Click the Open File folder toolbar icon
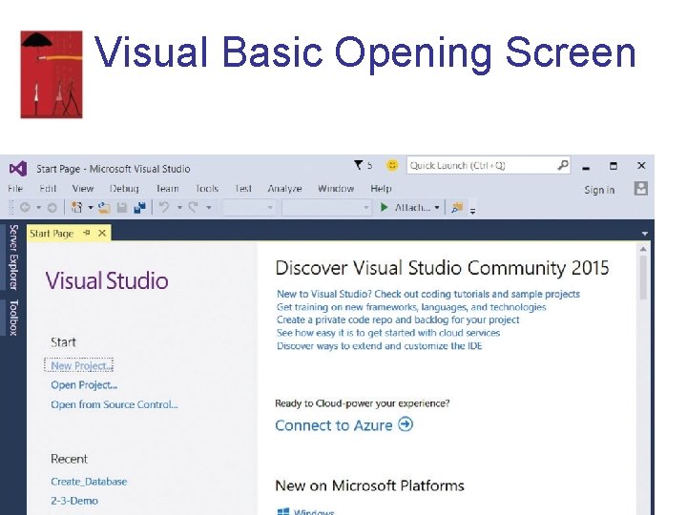The image size is (687, 515). coord(104,208)
